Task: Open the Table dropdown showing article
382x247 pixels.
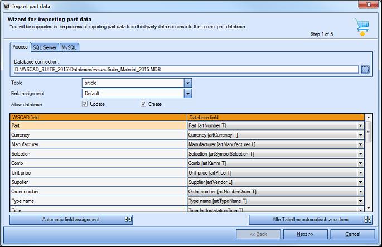Action: (188, 83)
